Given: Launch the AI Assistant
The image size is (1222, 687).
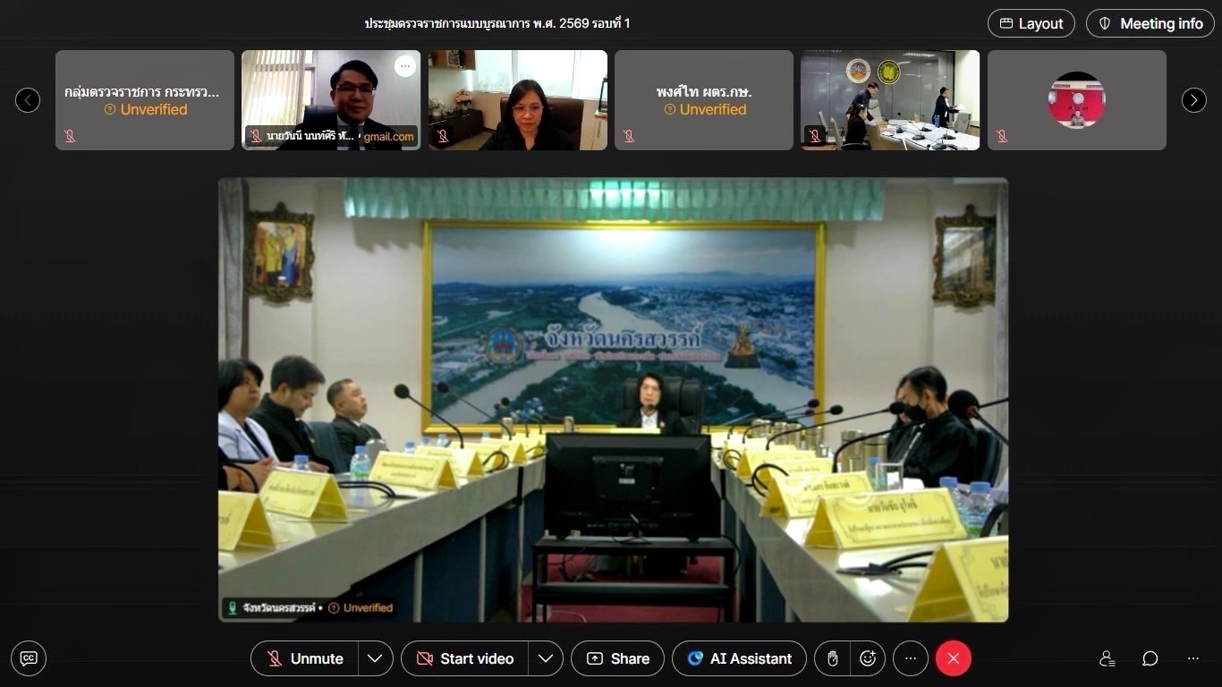Looking at the screenshot, I should pyautogui.click(x=739, y=658).
